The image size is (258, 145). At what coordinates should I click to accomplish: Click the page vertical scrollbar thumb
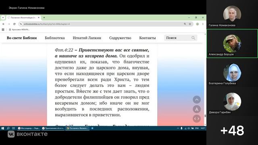click(205, 116)
